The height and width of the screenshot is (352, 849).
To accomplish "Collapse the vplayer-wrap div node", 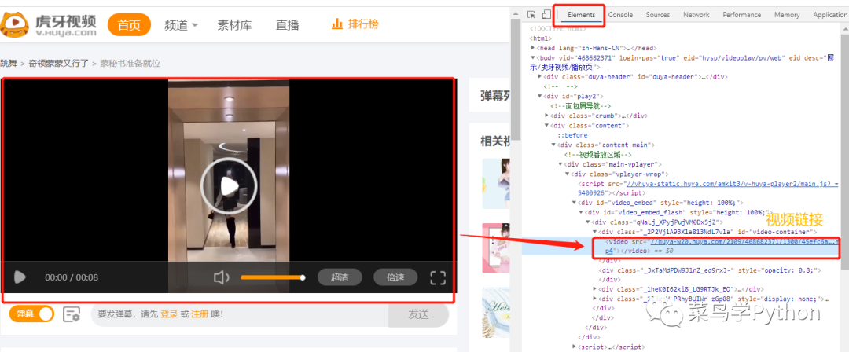I will tap(568, 174).
